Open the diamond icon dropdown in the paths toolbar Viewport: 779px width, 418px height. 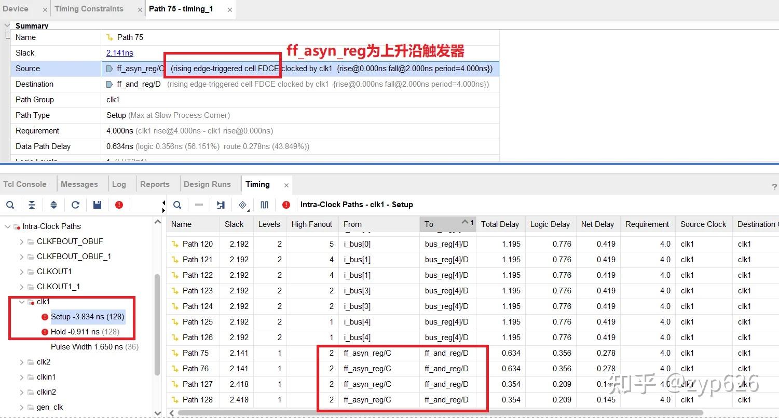click(x=243, y=205)
